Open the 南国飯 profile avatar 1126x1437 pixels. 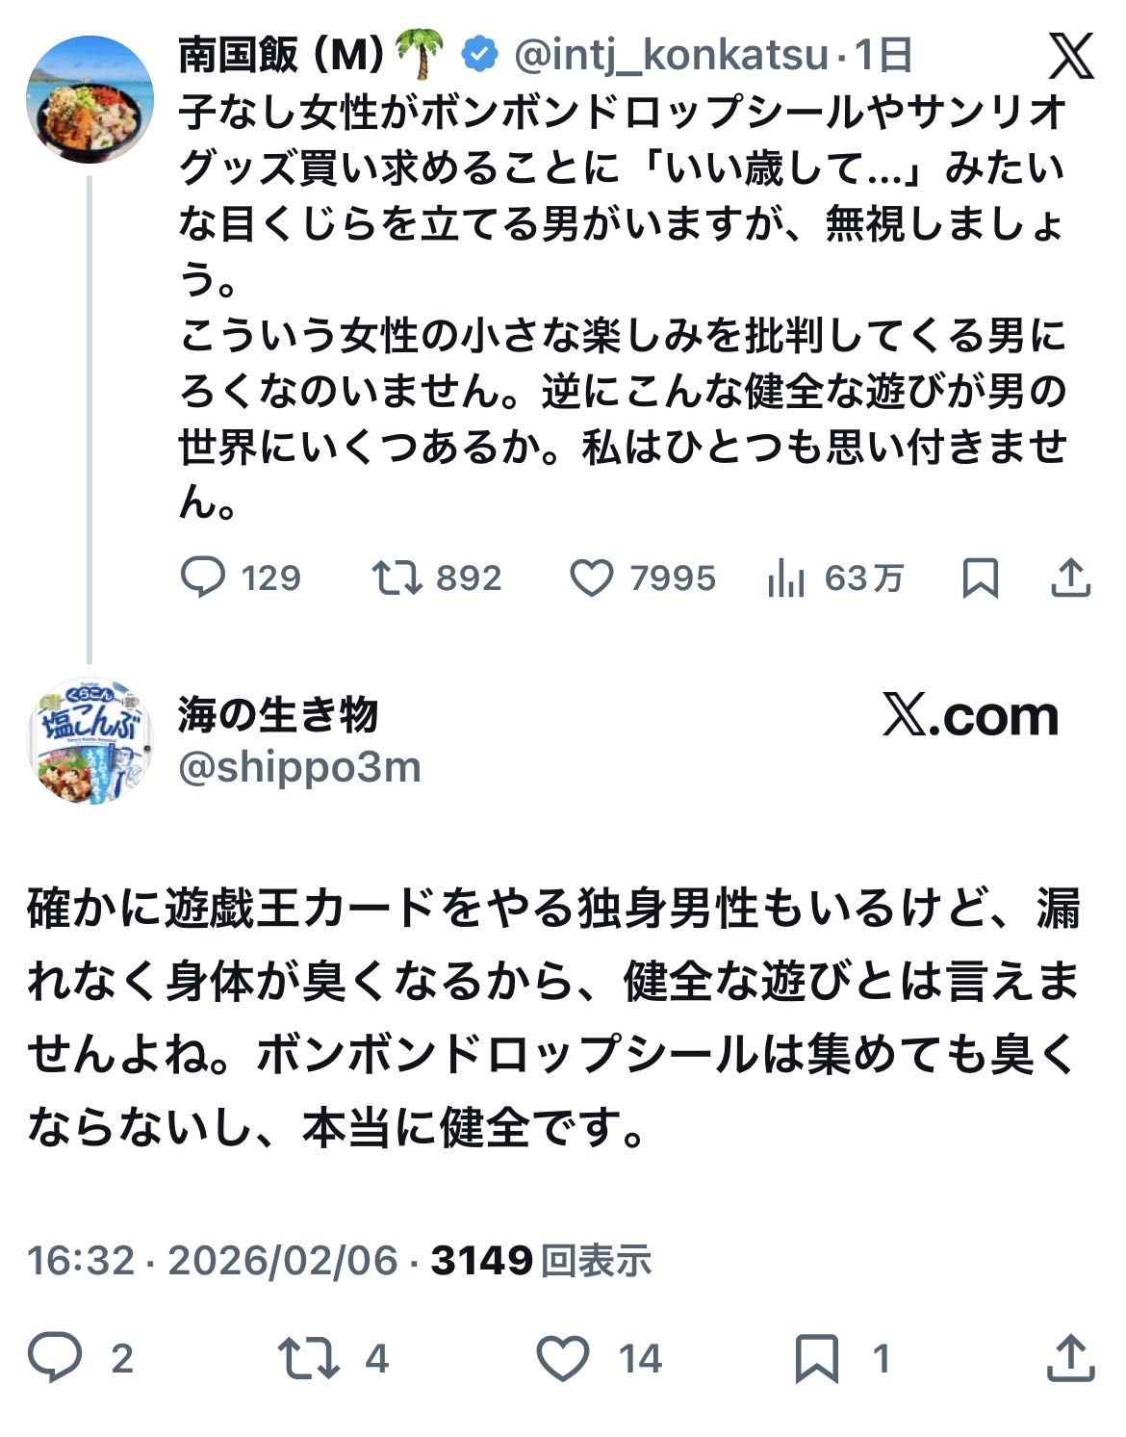90,99
